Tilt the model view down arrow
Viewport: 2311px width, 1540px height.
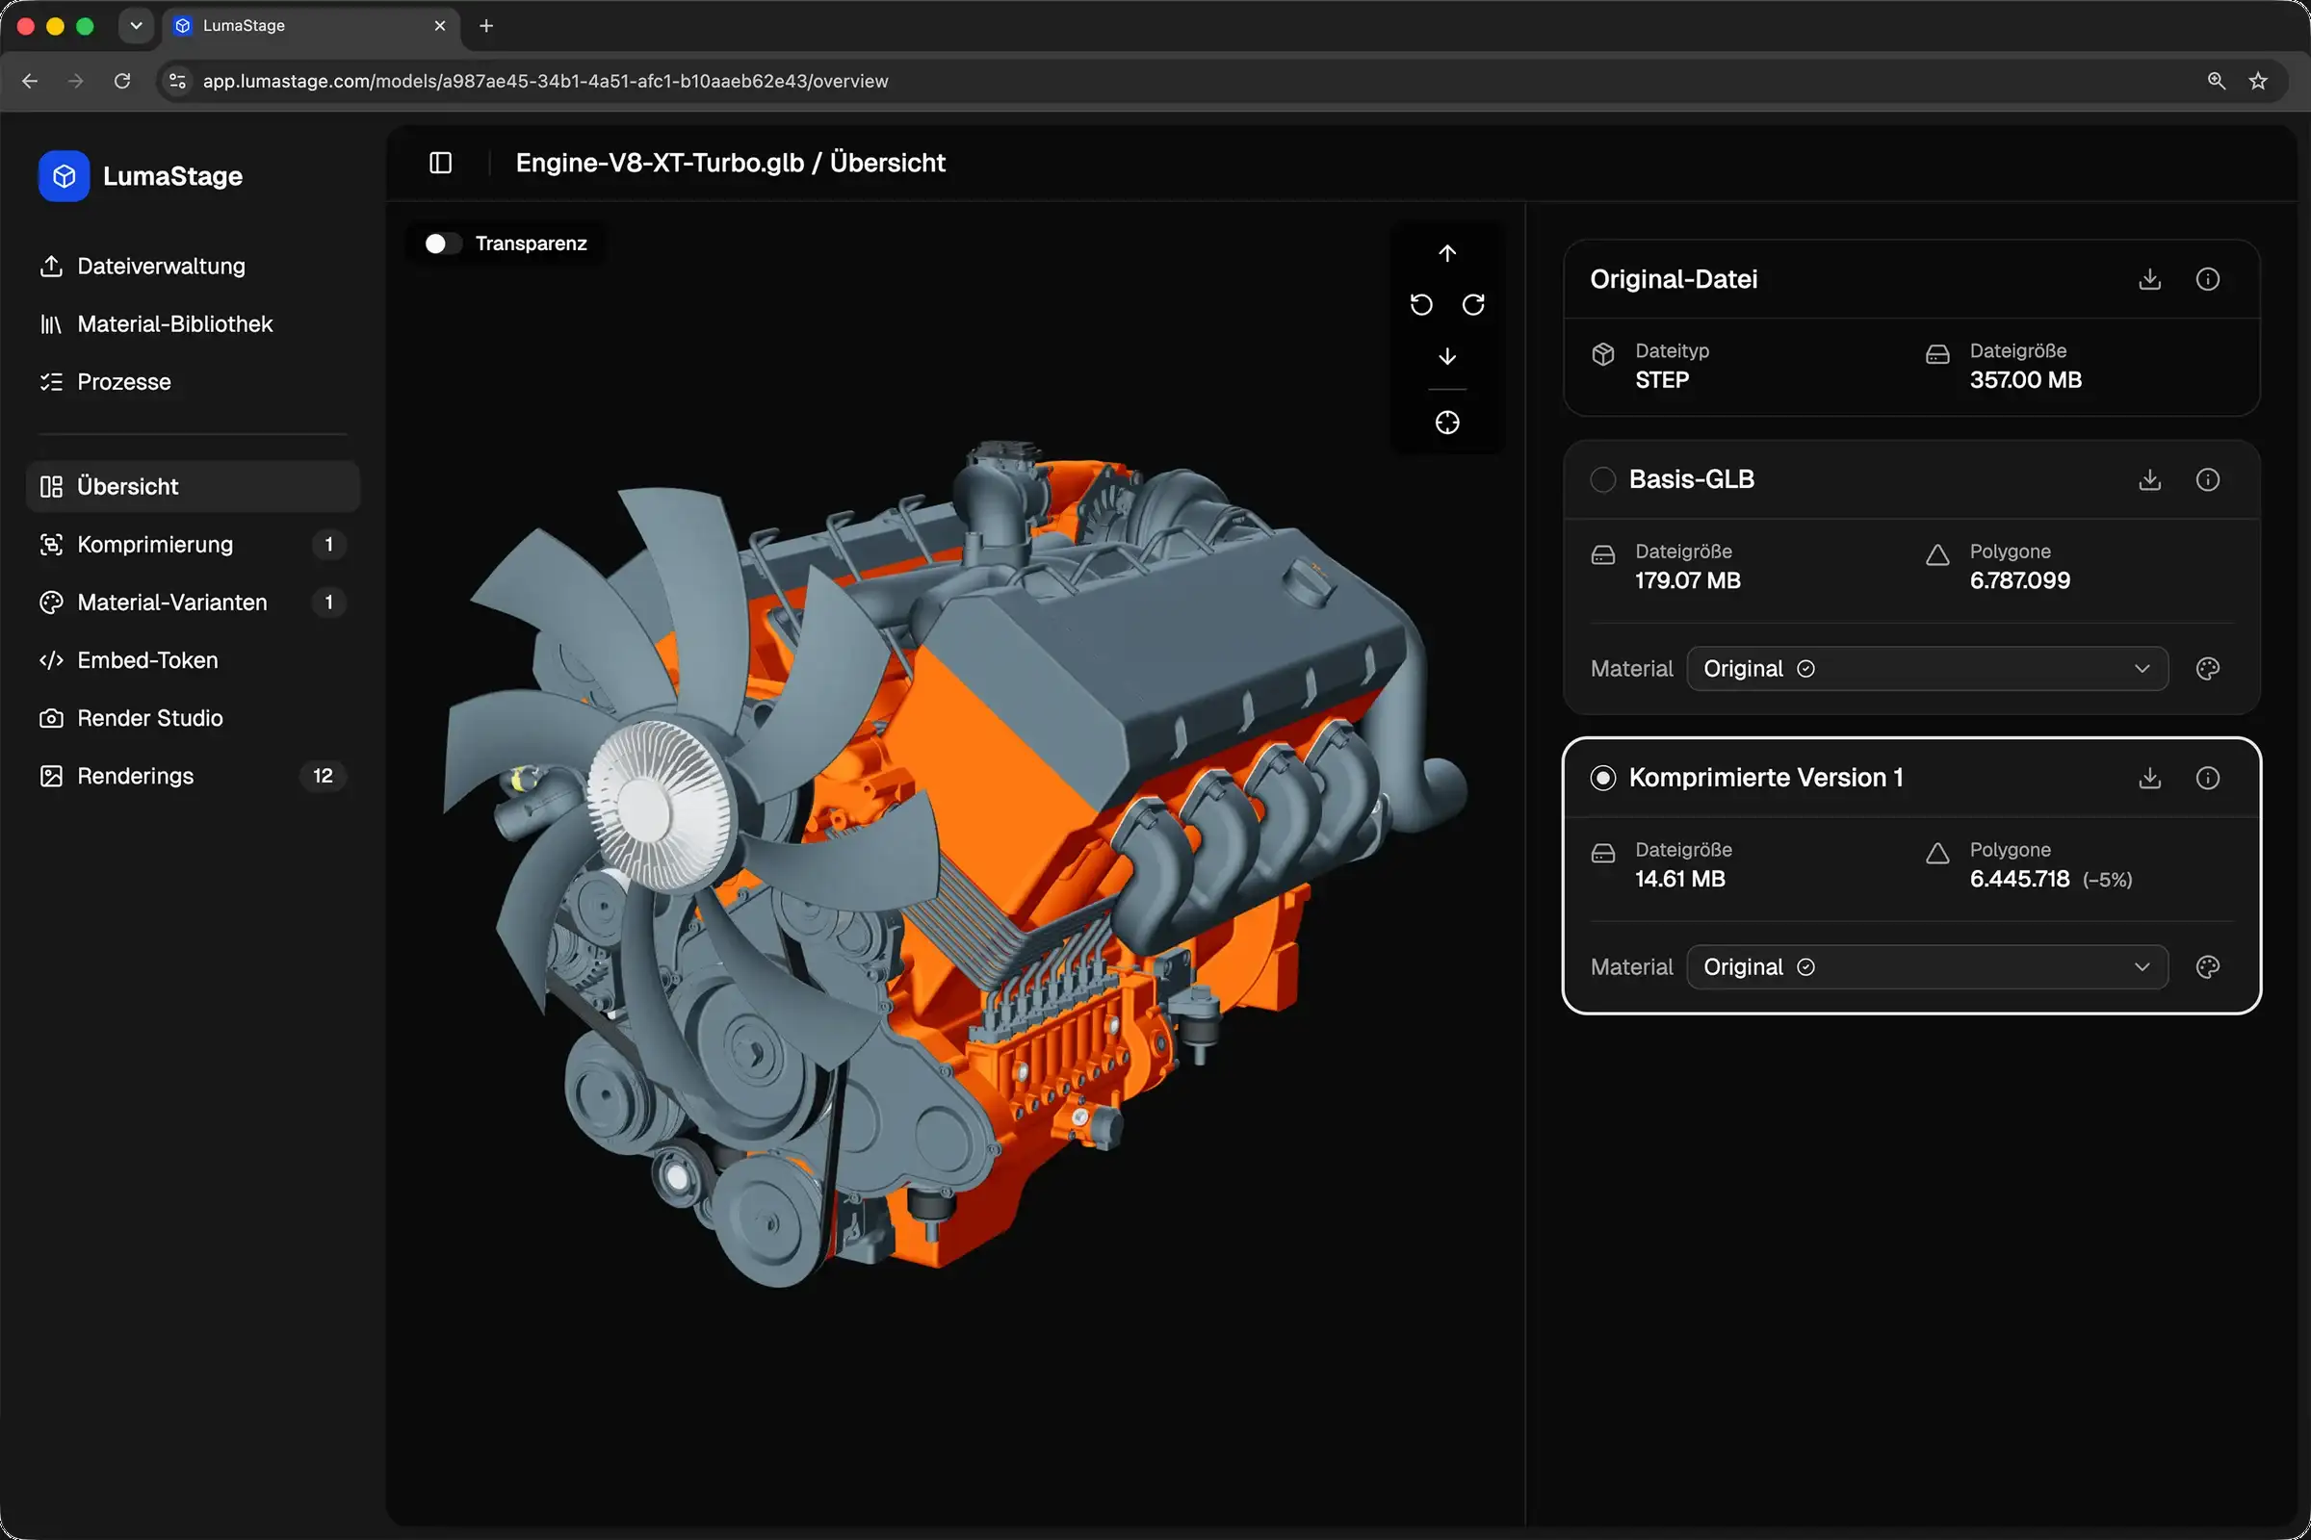point(1447,356)
